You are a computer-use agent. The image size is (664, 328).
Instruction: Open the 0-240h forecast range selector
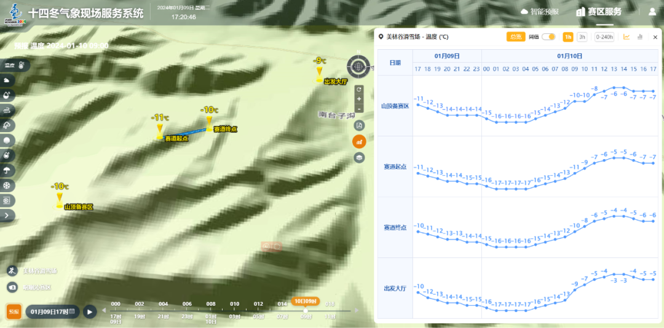[604, 37]
